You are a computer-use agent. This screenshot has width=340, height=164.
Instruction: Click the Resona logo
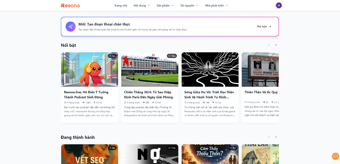70,5
